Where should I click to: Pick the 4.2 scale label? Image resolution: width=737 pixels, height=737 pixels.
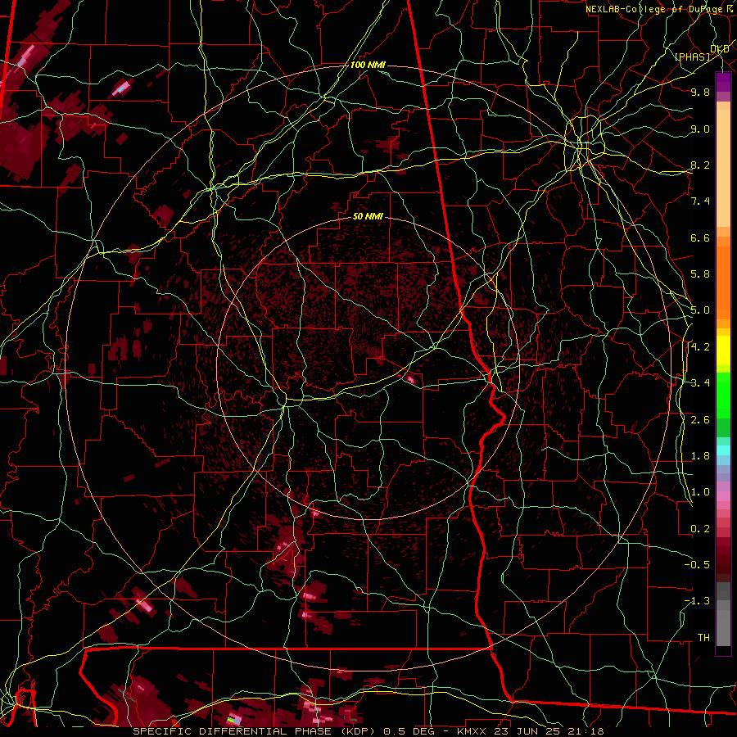tap(700, 347)
